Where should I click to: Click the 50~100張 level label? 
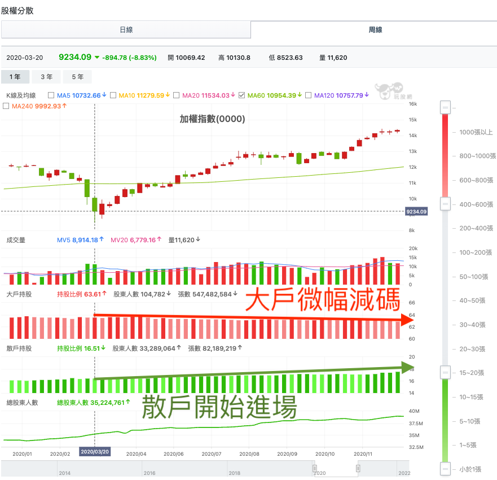[x=473, y=277]
